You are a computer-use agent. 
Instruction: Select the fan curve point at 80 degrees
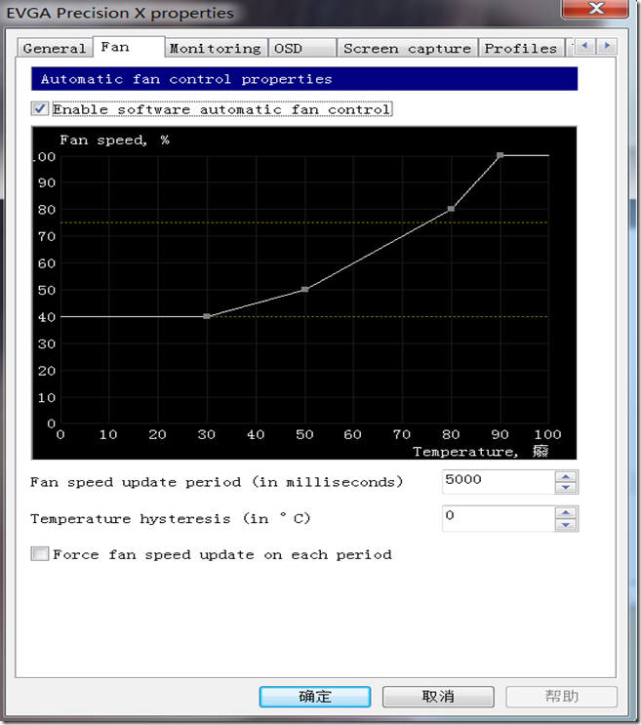tap(451, 209)
